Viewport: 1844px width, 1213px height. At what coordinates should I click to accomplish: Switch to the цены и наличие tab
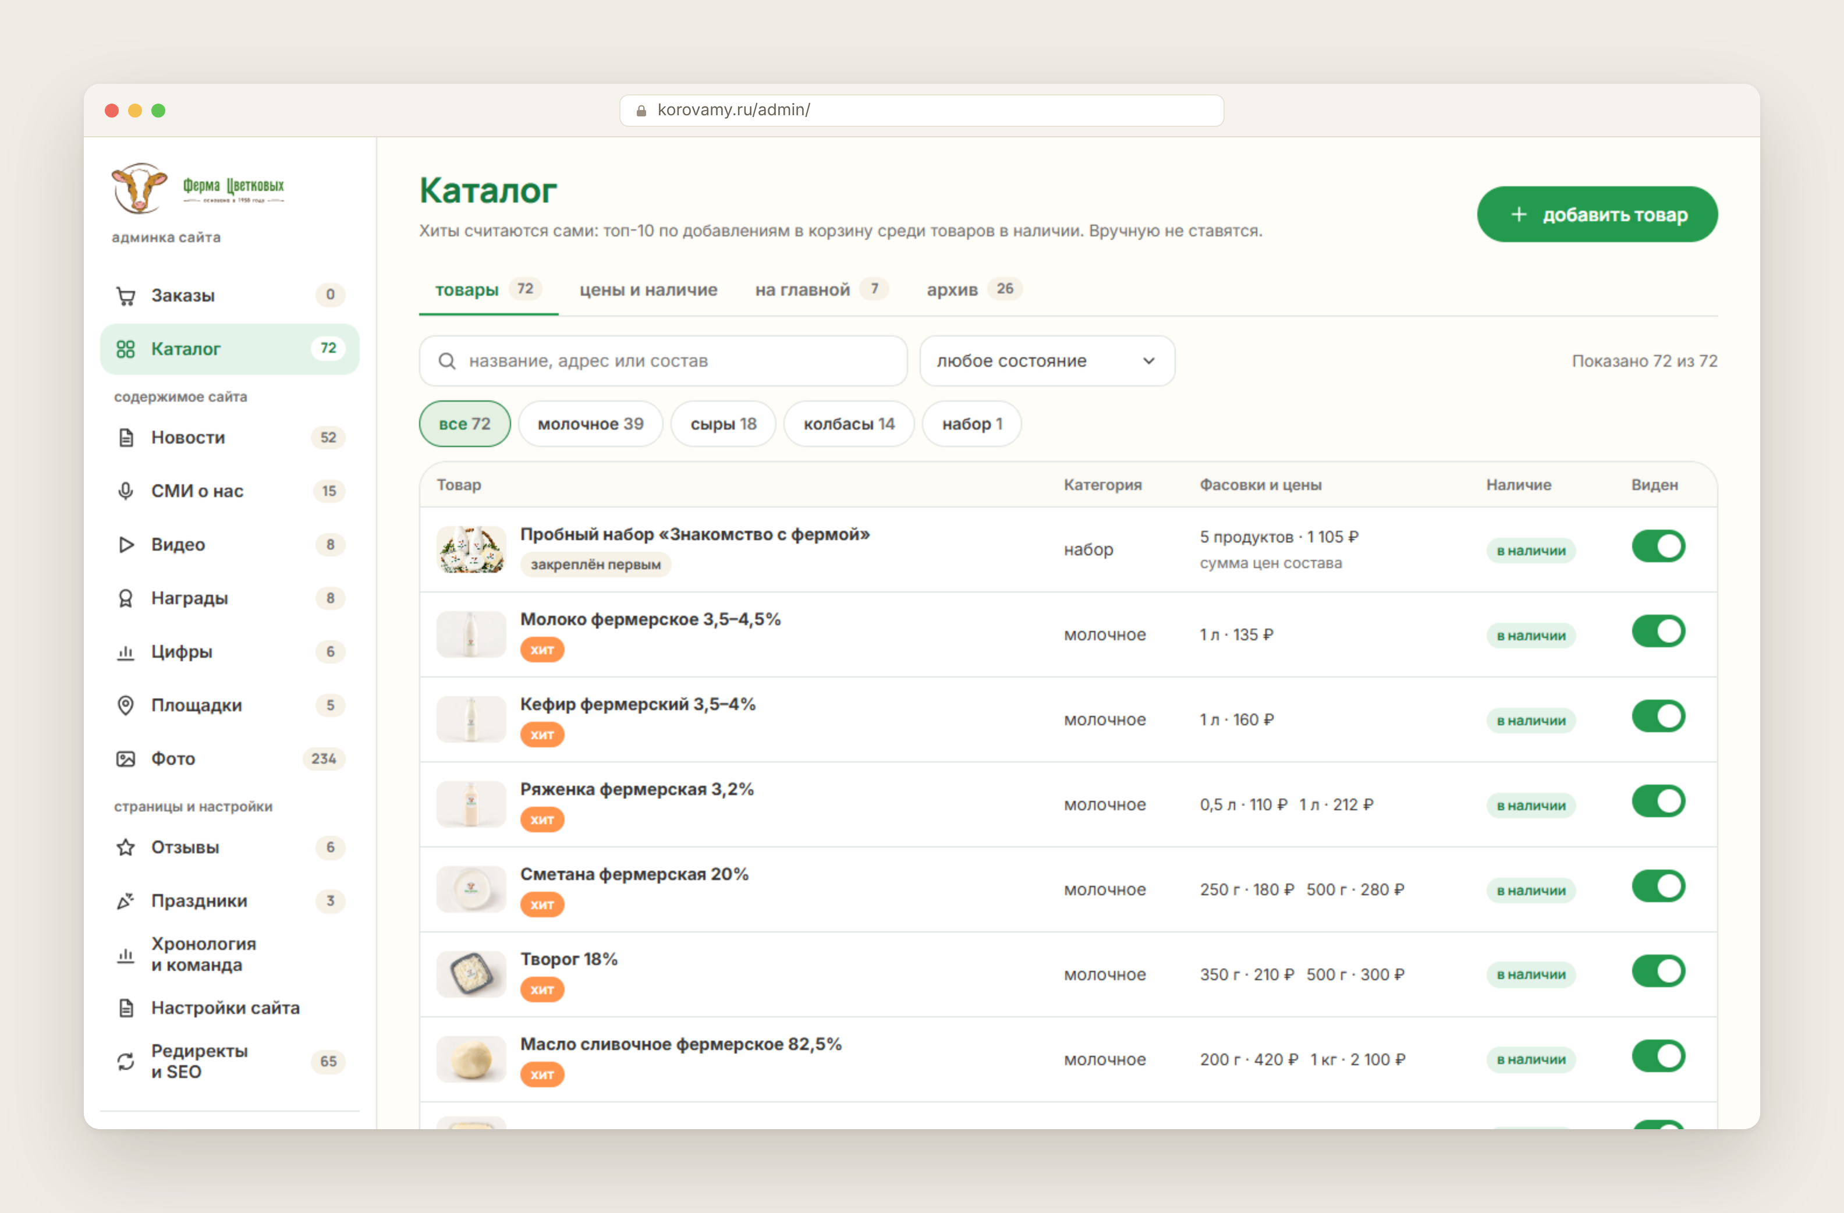click(x=648, y=290)
